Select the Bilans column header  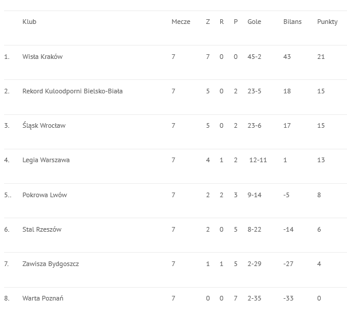coord(292,22)
